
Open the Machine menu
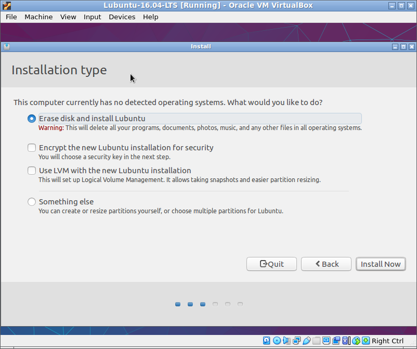(x=38, y=17)
